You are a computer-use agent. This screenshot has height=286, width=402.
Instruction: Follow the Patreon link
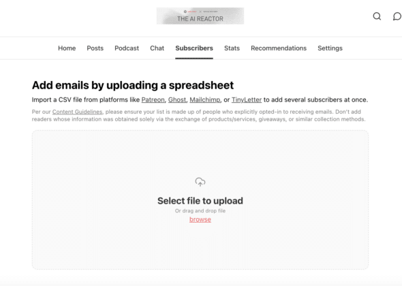(x=153, y=99)
